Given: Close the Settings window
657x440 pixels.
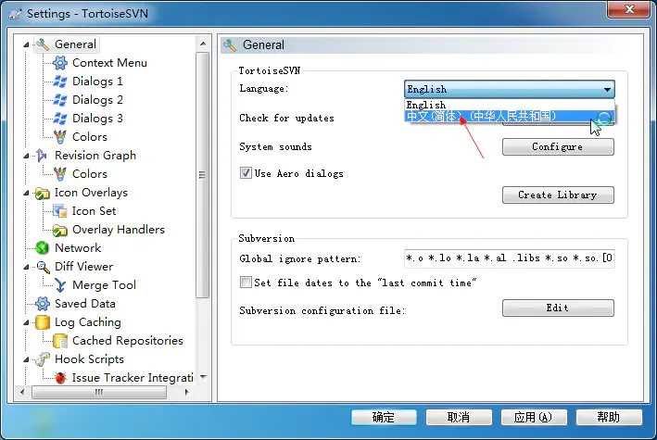Looking at the screenshot, I should tap(628, 9).
